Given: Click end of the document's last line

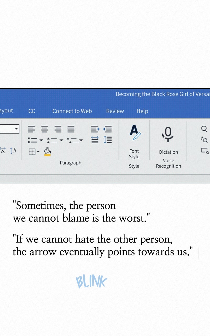Looking at the screenshot, I should coord(194,252).
